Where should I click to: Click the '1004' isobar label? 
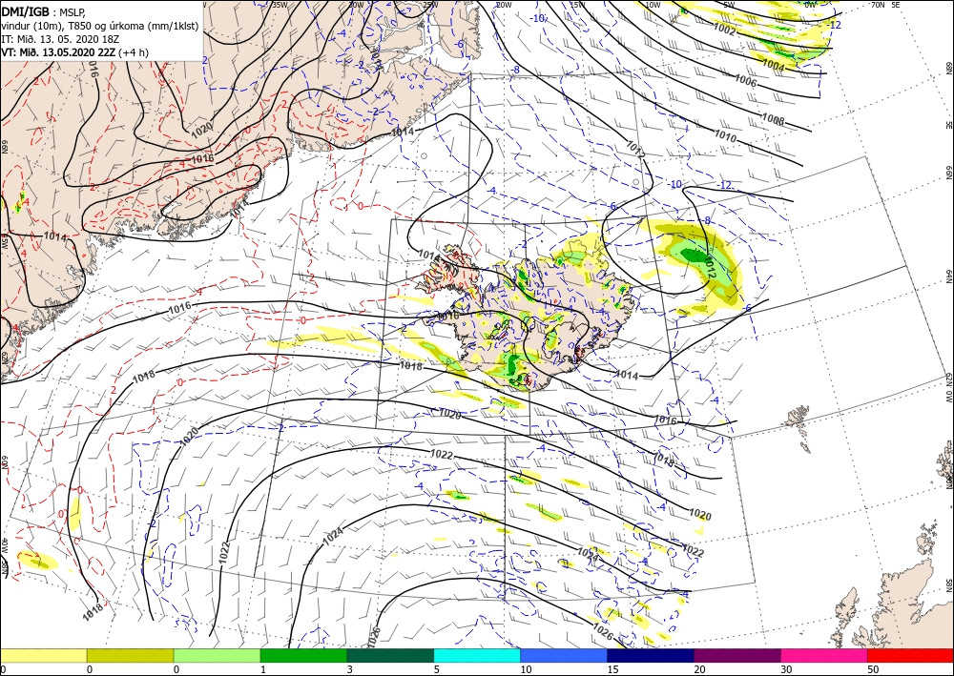(x=772, y=65)
